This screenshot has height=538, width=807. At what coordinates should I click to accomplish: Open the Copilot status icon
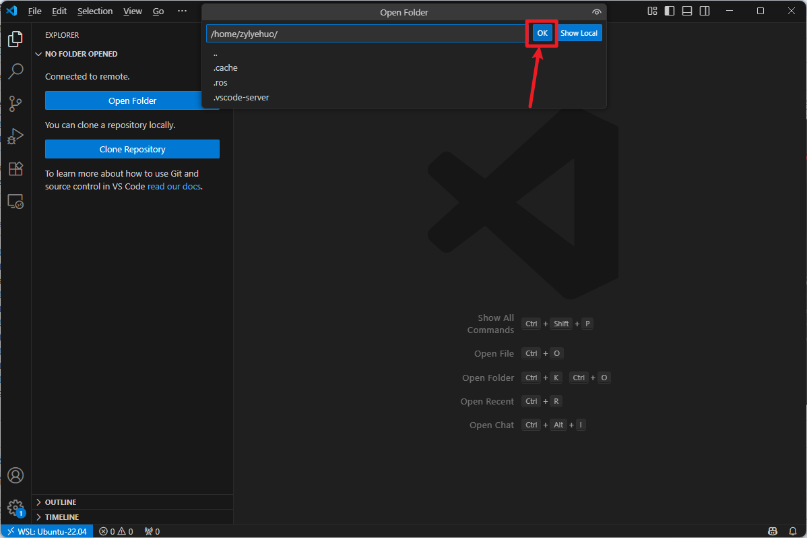click(773, 531)
